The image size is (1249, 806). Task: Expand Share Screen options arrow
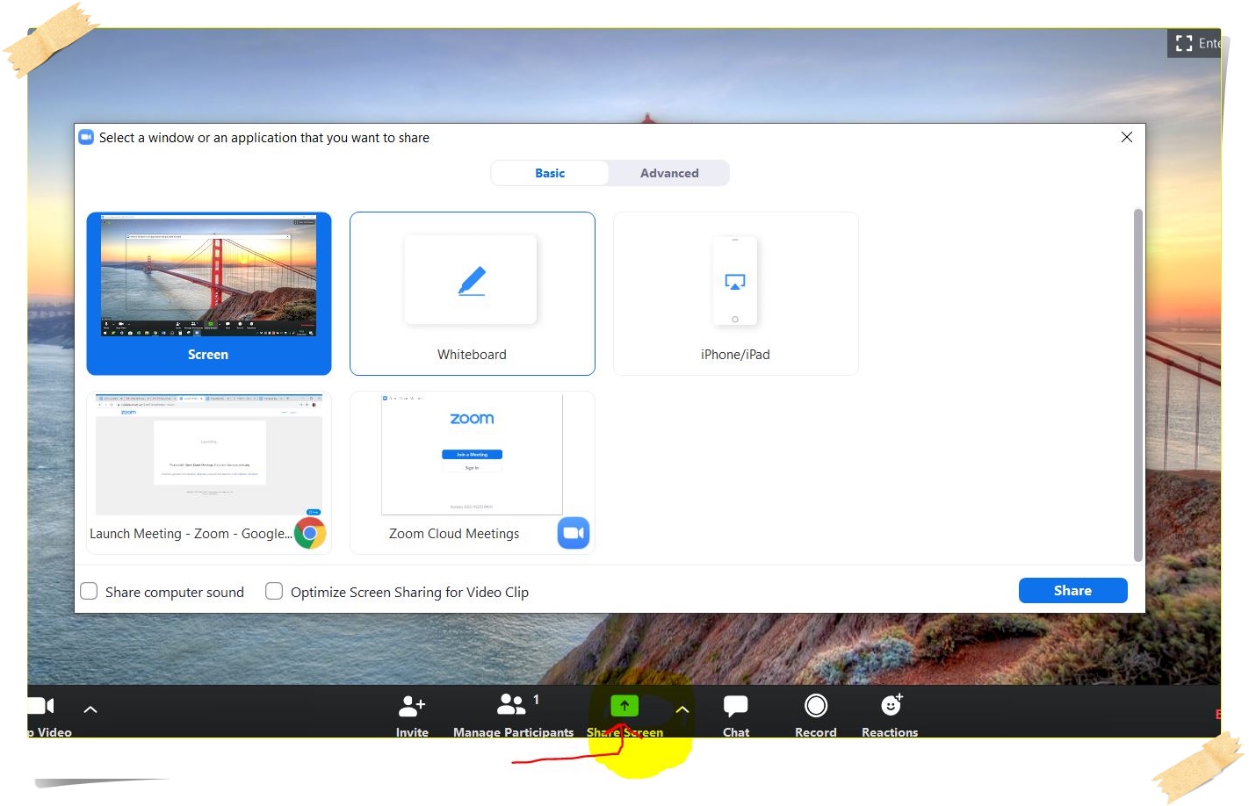click(682, 709)
